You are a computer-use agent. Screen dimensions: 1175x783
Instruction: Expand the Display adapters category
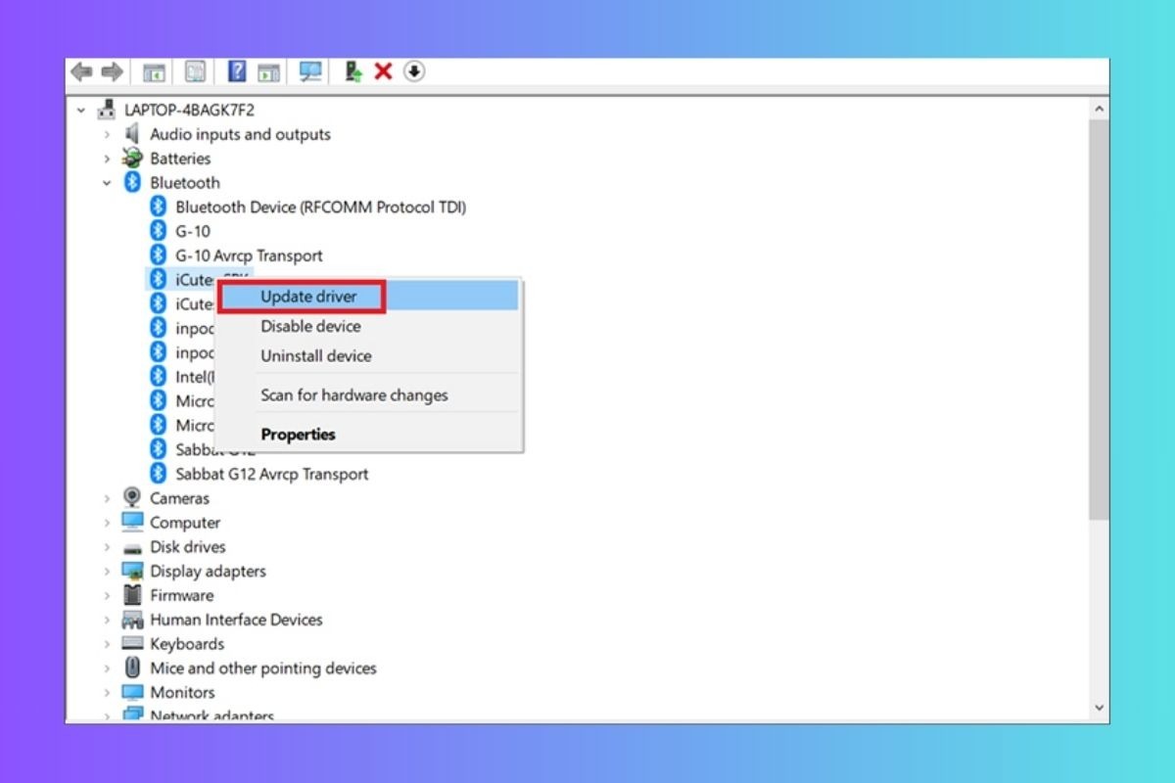click(x=108, y=571)
